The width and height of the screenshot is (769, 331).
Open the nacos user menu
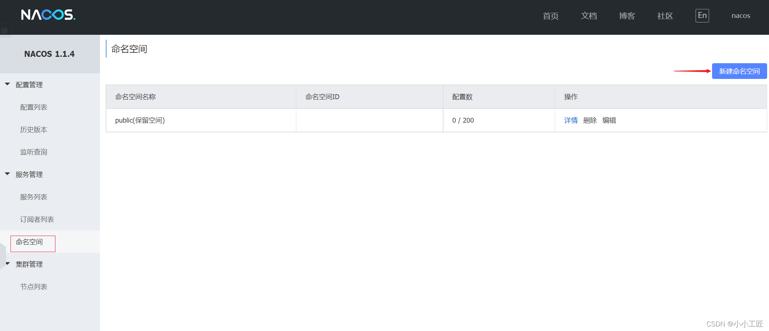[x=741, y=16]
